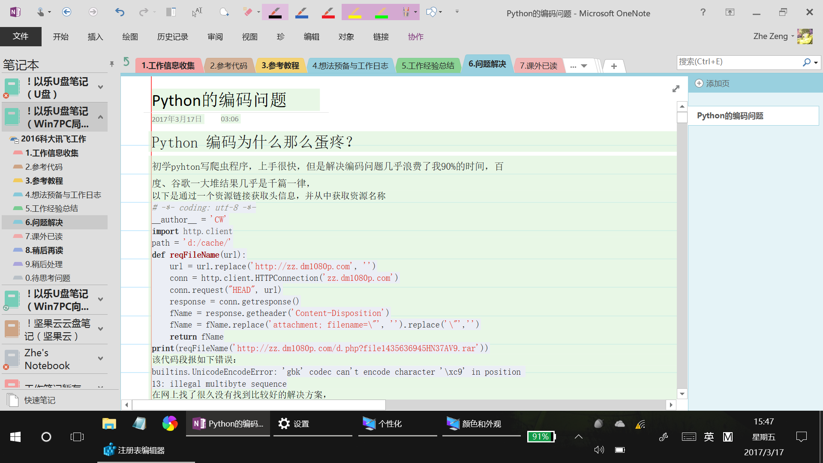The height and width of the screenshot is (463, 823).
Task: Click the Undo arrow
Action: [x=120, y=12]
